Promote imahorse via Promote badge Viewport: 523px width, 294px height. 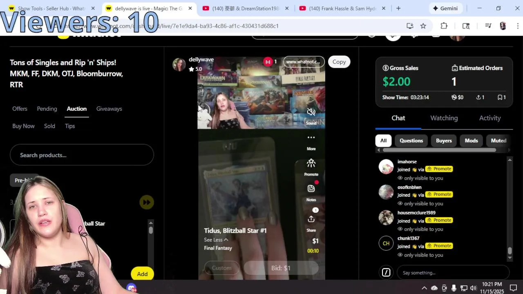[x=439, y=169]
